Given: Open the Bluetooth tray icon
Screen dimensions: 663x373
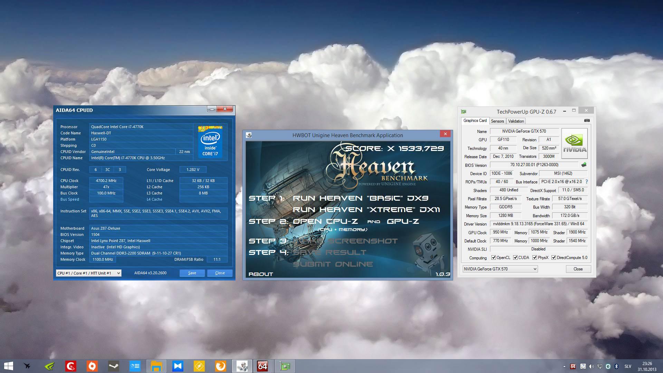Looking at the screenshot, I should [616, 366].
